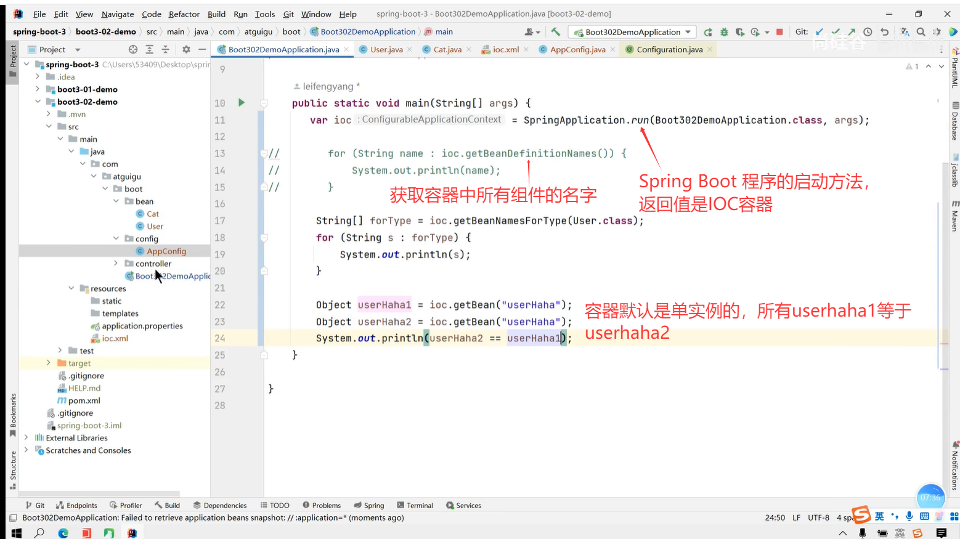The height and width of the screenshot is (539, 960).
Task: Toggle the Maven tool window
Action: coord(954,216)
